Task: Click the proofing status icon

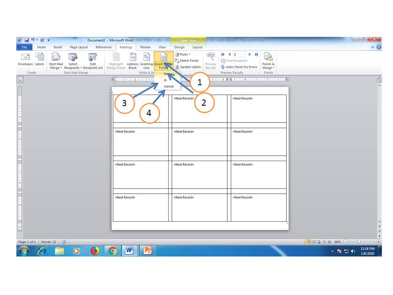Action: click(x=64, y=242)
